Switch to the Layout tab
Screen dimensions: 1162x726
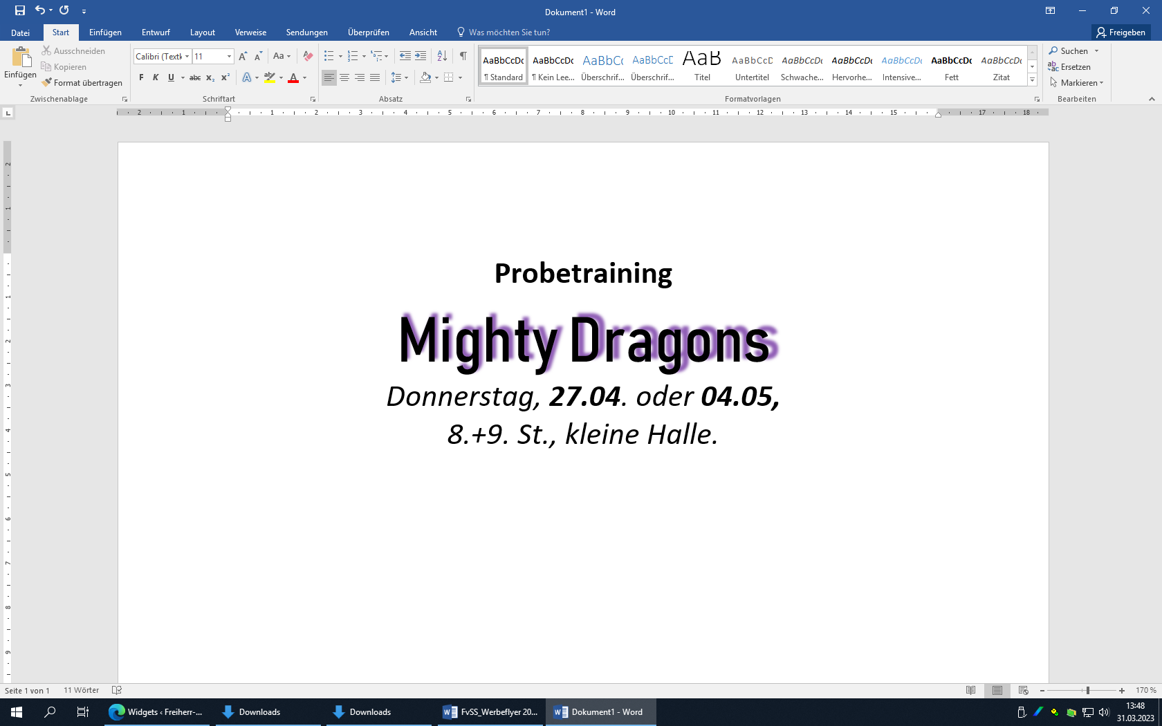point(202,32)
